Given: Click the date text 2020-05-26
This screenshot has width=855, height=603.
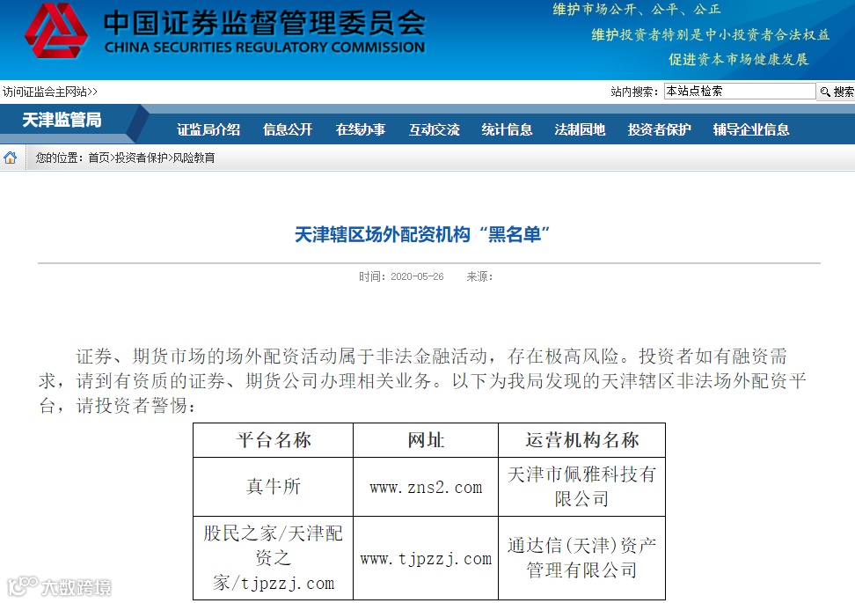Looking at the screenshot, I should (417, 276).
